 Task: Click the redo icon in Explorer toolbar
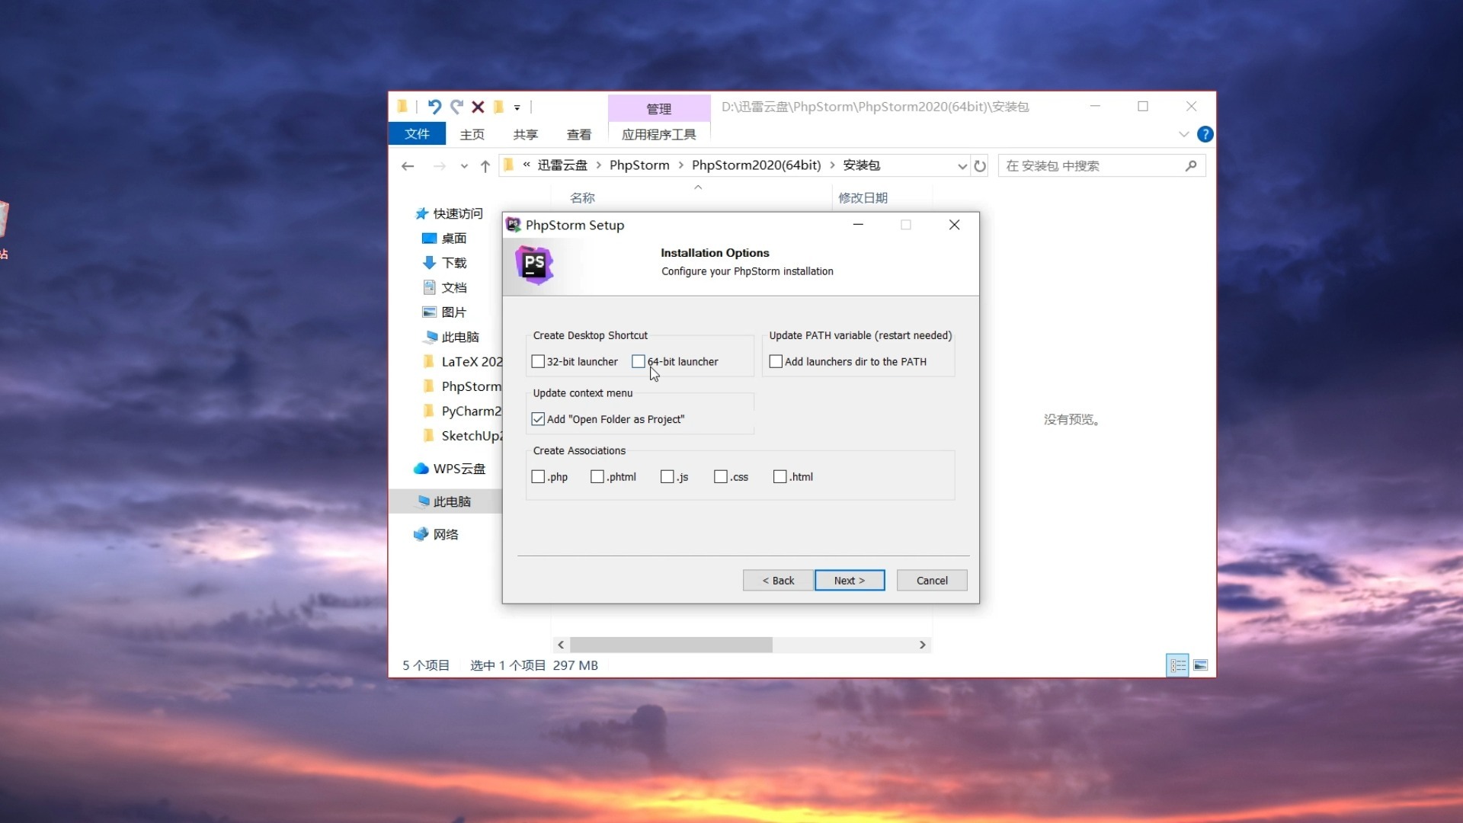pyautogui.click(x=456, y=107)
